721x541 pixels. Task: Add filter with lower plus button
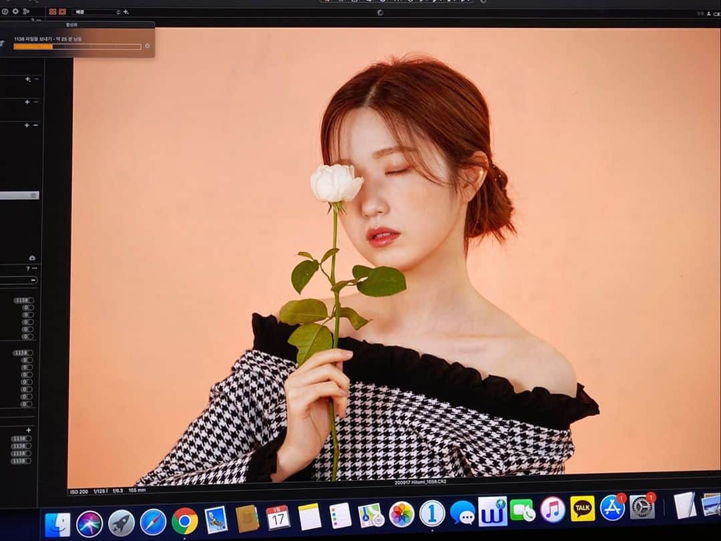coord(29,430)
